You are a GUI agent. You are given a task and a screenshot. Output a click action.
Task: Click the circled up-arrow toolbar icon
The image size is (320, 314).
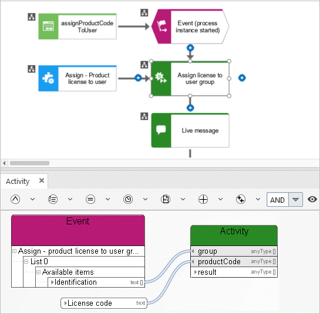pyautogui.click(x=15, y=199)
